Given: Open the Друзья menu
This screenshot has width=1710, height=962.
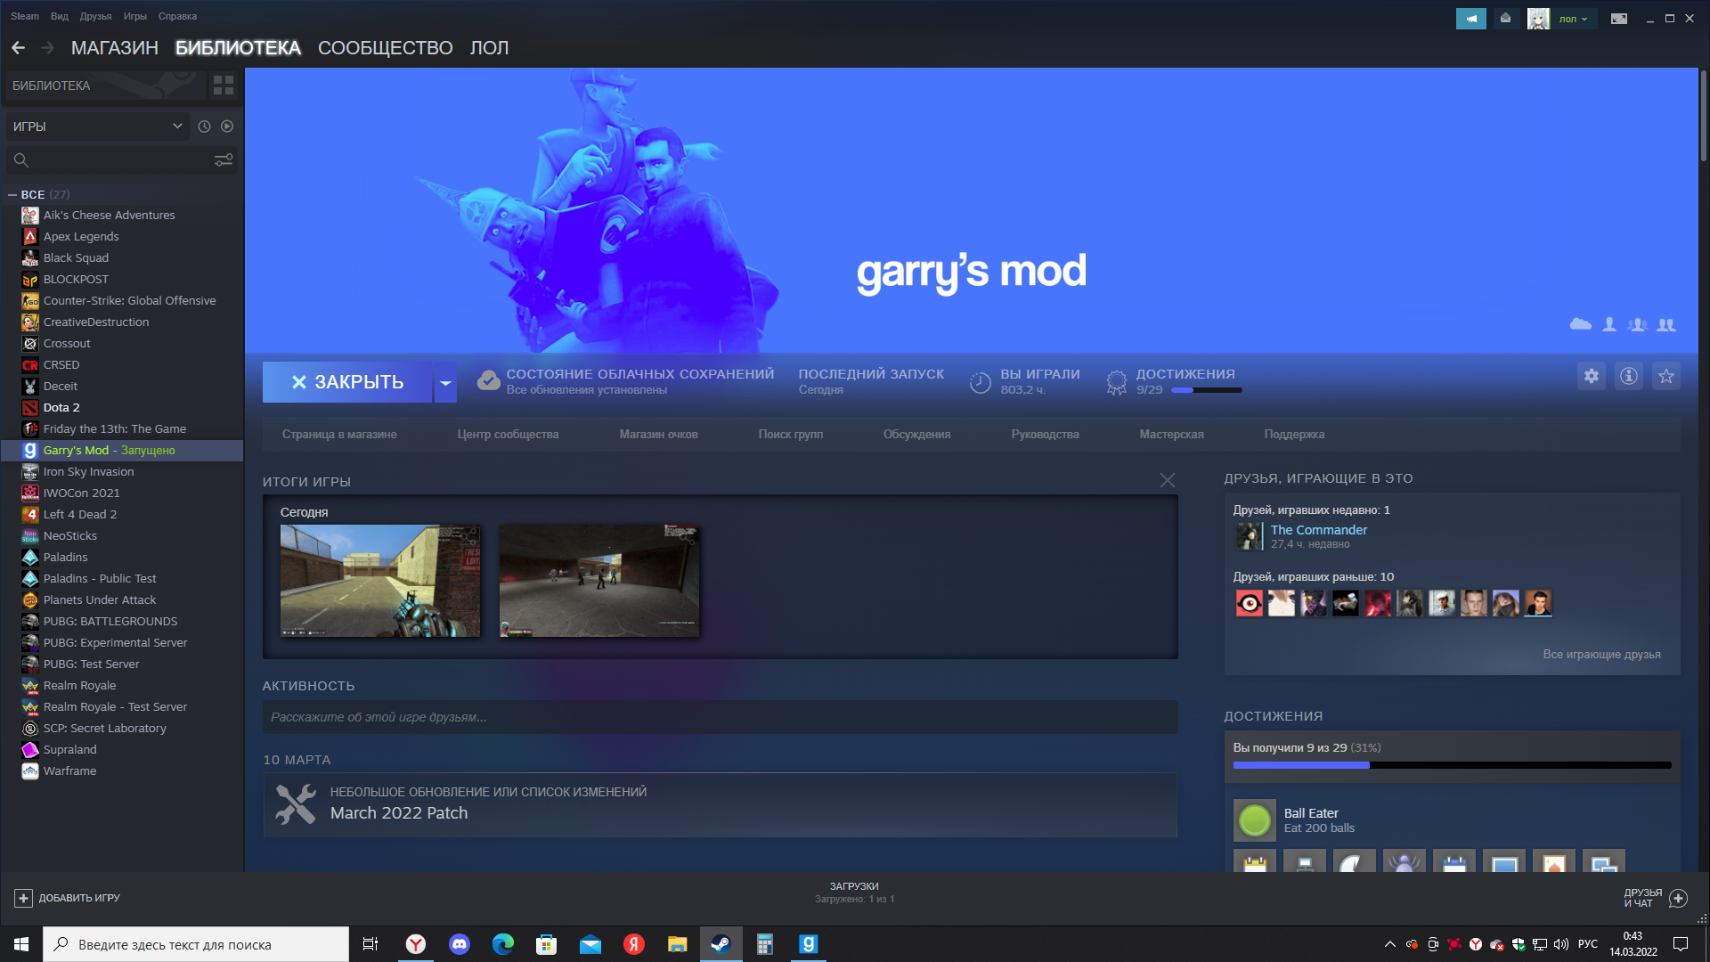Looking at the screenshot, I should tap(96, 16).
